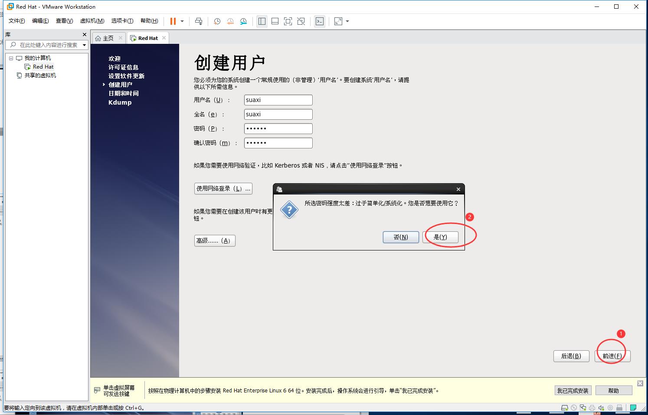The image size is (648, 415).
Task: Click the printer status icon
Action: click(x=592, y=408)
